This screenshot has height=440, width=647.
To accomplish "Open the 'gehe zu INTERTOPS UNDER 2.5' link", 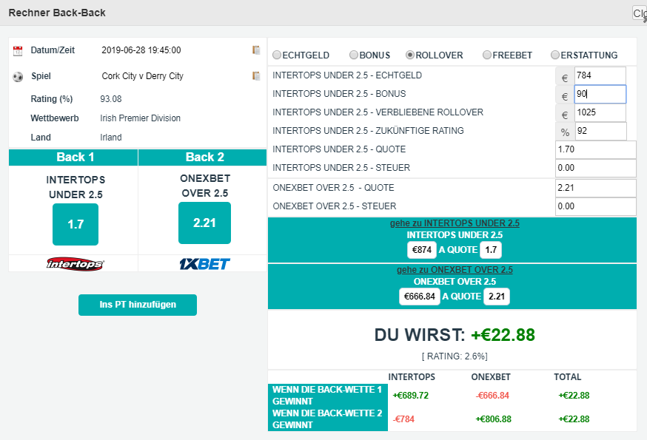I will pyautogui.click(x=455, y=223).
